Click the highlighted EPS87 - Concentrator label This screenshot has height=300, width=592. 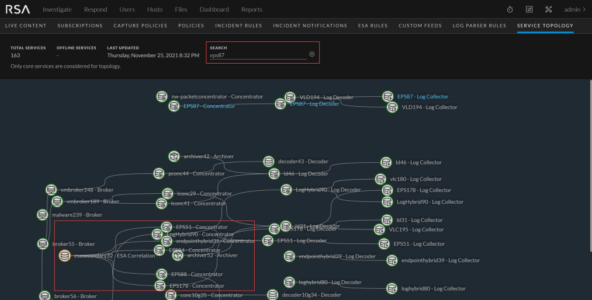(209, 106)
